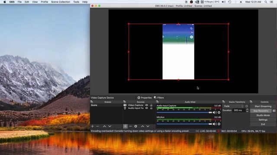
Task: Select the Audio Input Ca source
Action: tap(135, 108)
